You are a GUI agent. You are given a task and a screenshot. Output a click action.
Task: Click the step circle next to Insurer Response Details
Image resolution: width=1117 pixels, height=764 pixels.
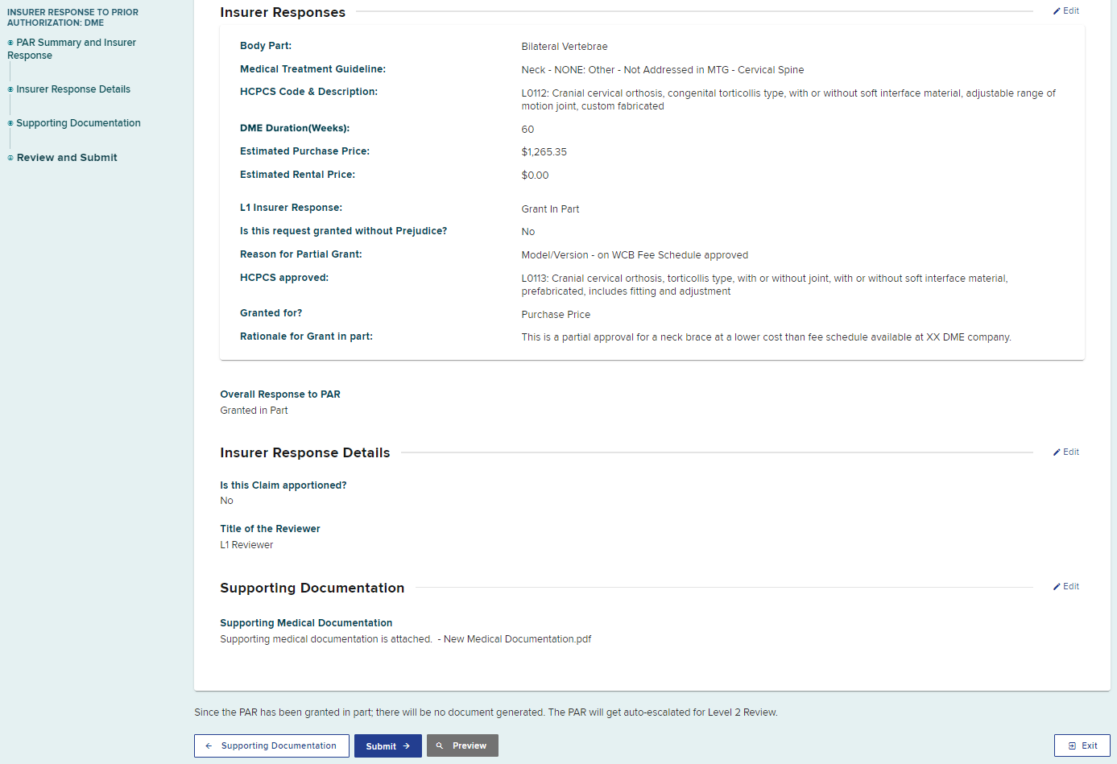click(x=9, y=89)
